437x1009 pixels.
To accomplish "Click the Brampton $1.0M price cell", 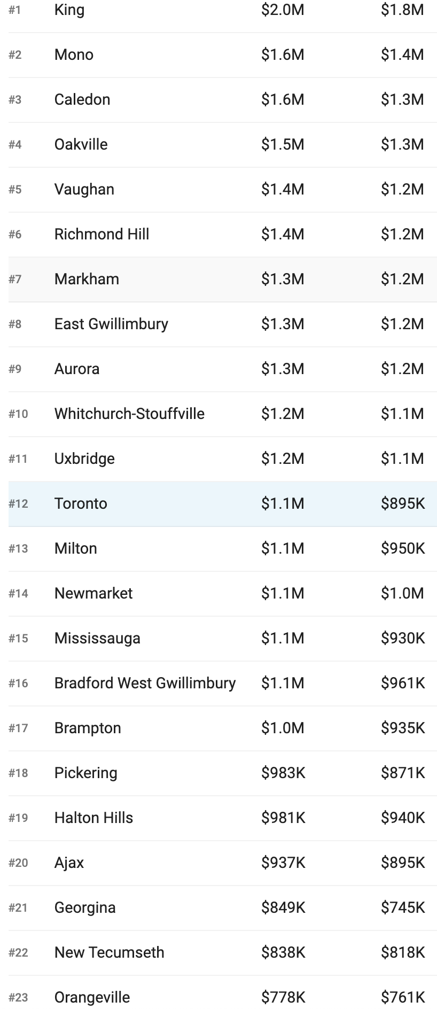I will 283,728.
